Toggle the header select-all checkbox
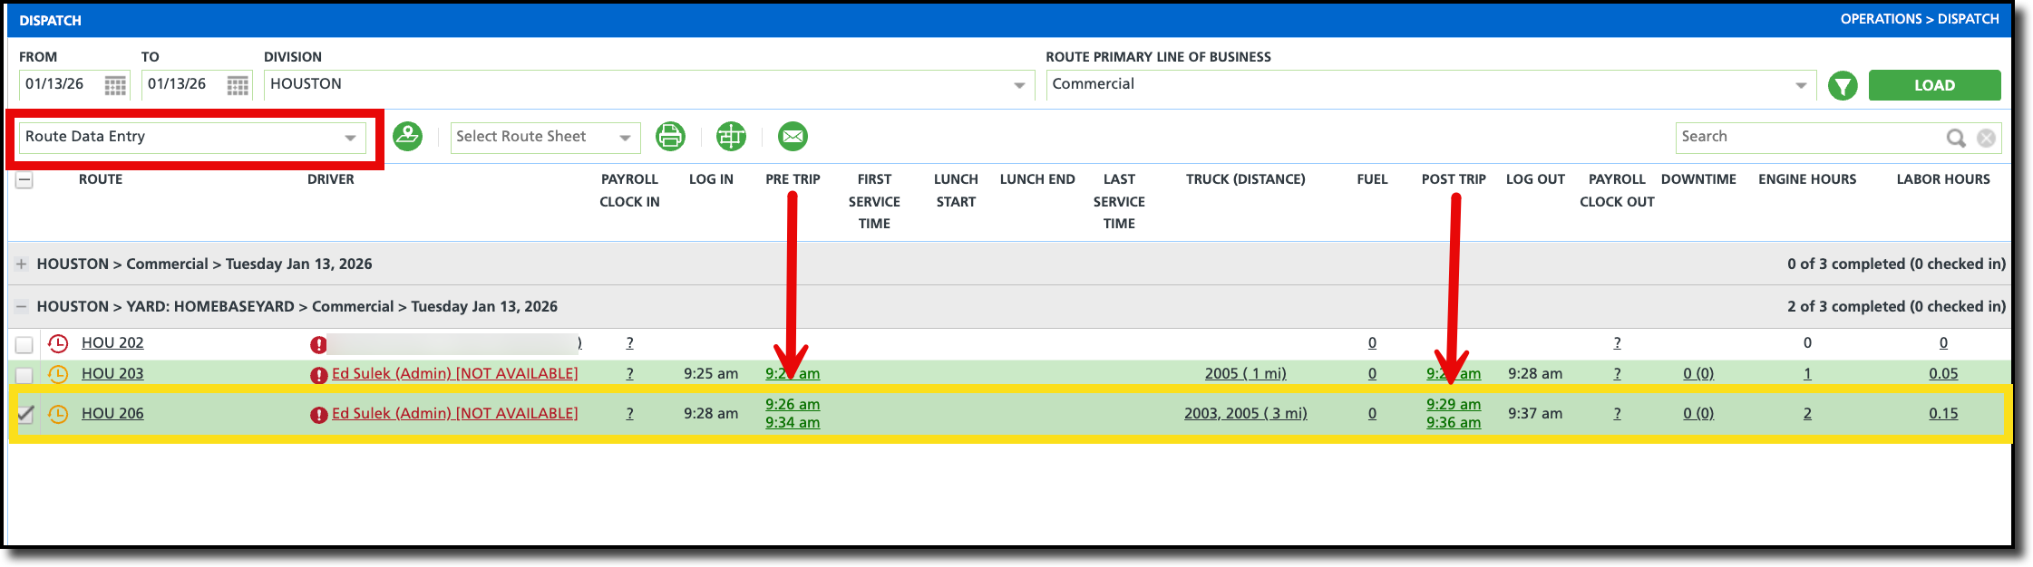The height and width of the screenshot is (567, 2033). [24, 180]
